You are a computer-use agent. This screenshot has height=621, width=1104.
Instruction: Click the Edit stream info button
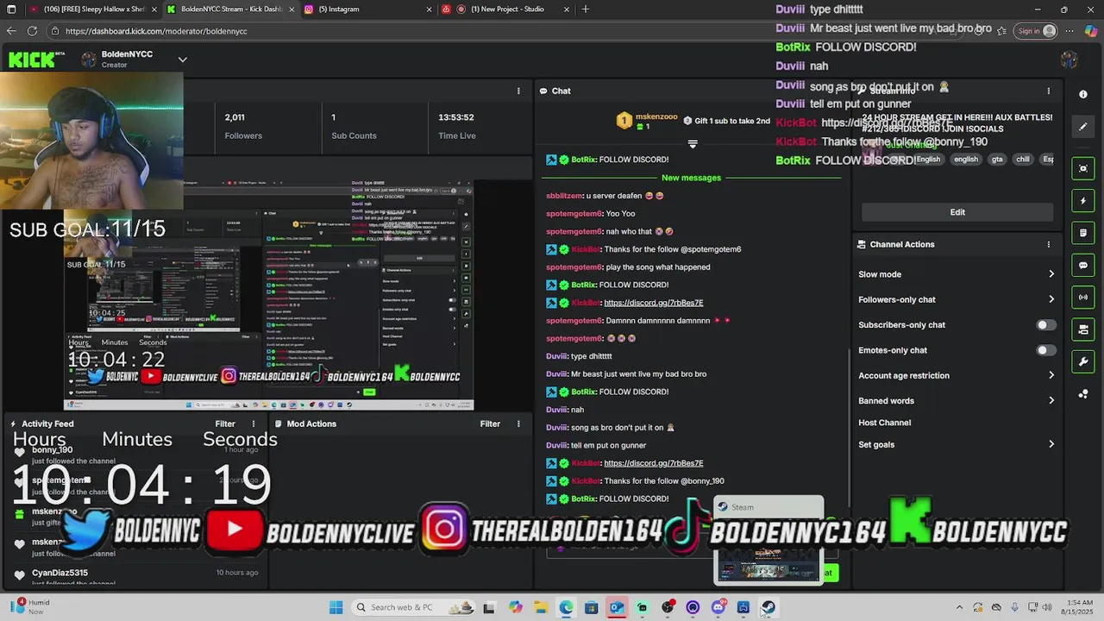pos(957,212)
